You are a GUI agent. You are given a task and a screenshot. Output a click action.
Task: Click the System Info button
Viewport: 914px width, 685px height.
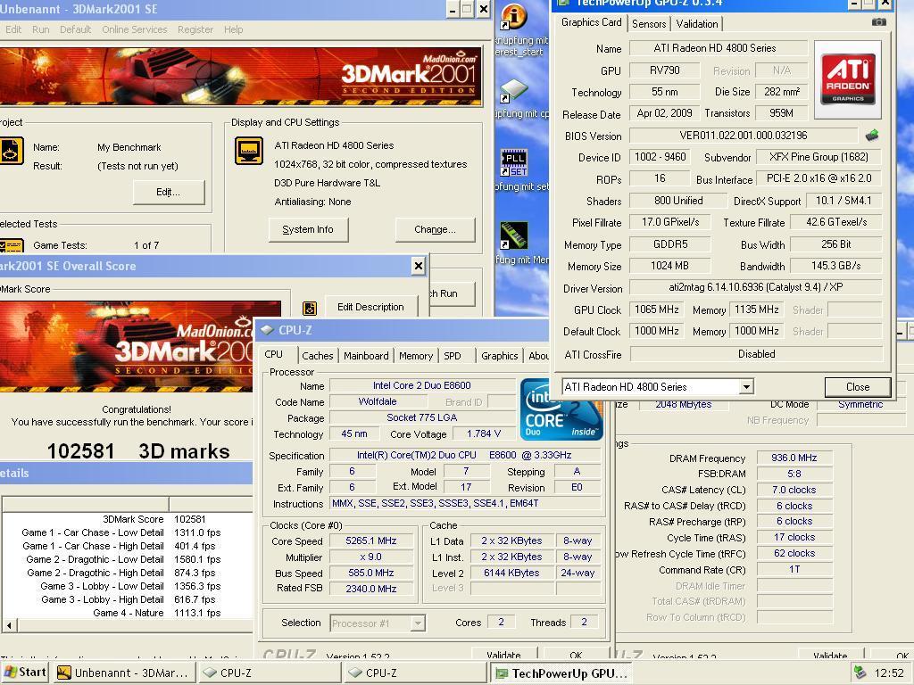click(308, 229)
